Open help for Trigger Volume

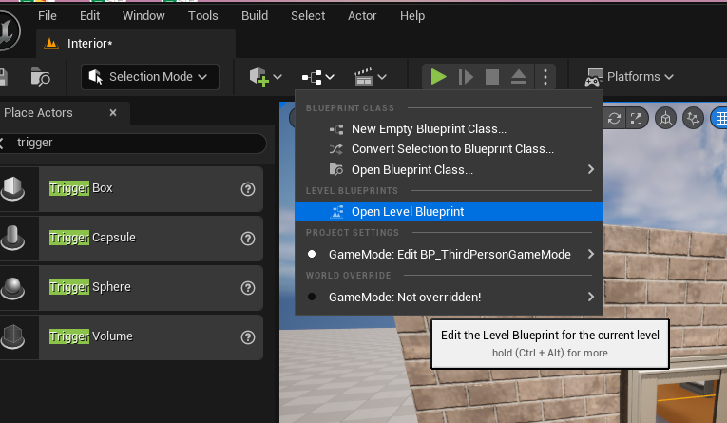point(248,337)
